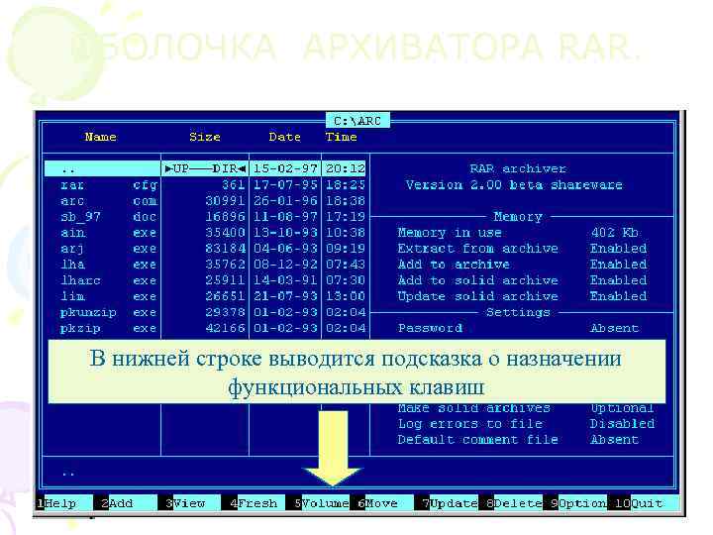Click the 4Fresh function key
The width and height of the screenshot is (713, 535).
254,503
